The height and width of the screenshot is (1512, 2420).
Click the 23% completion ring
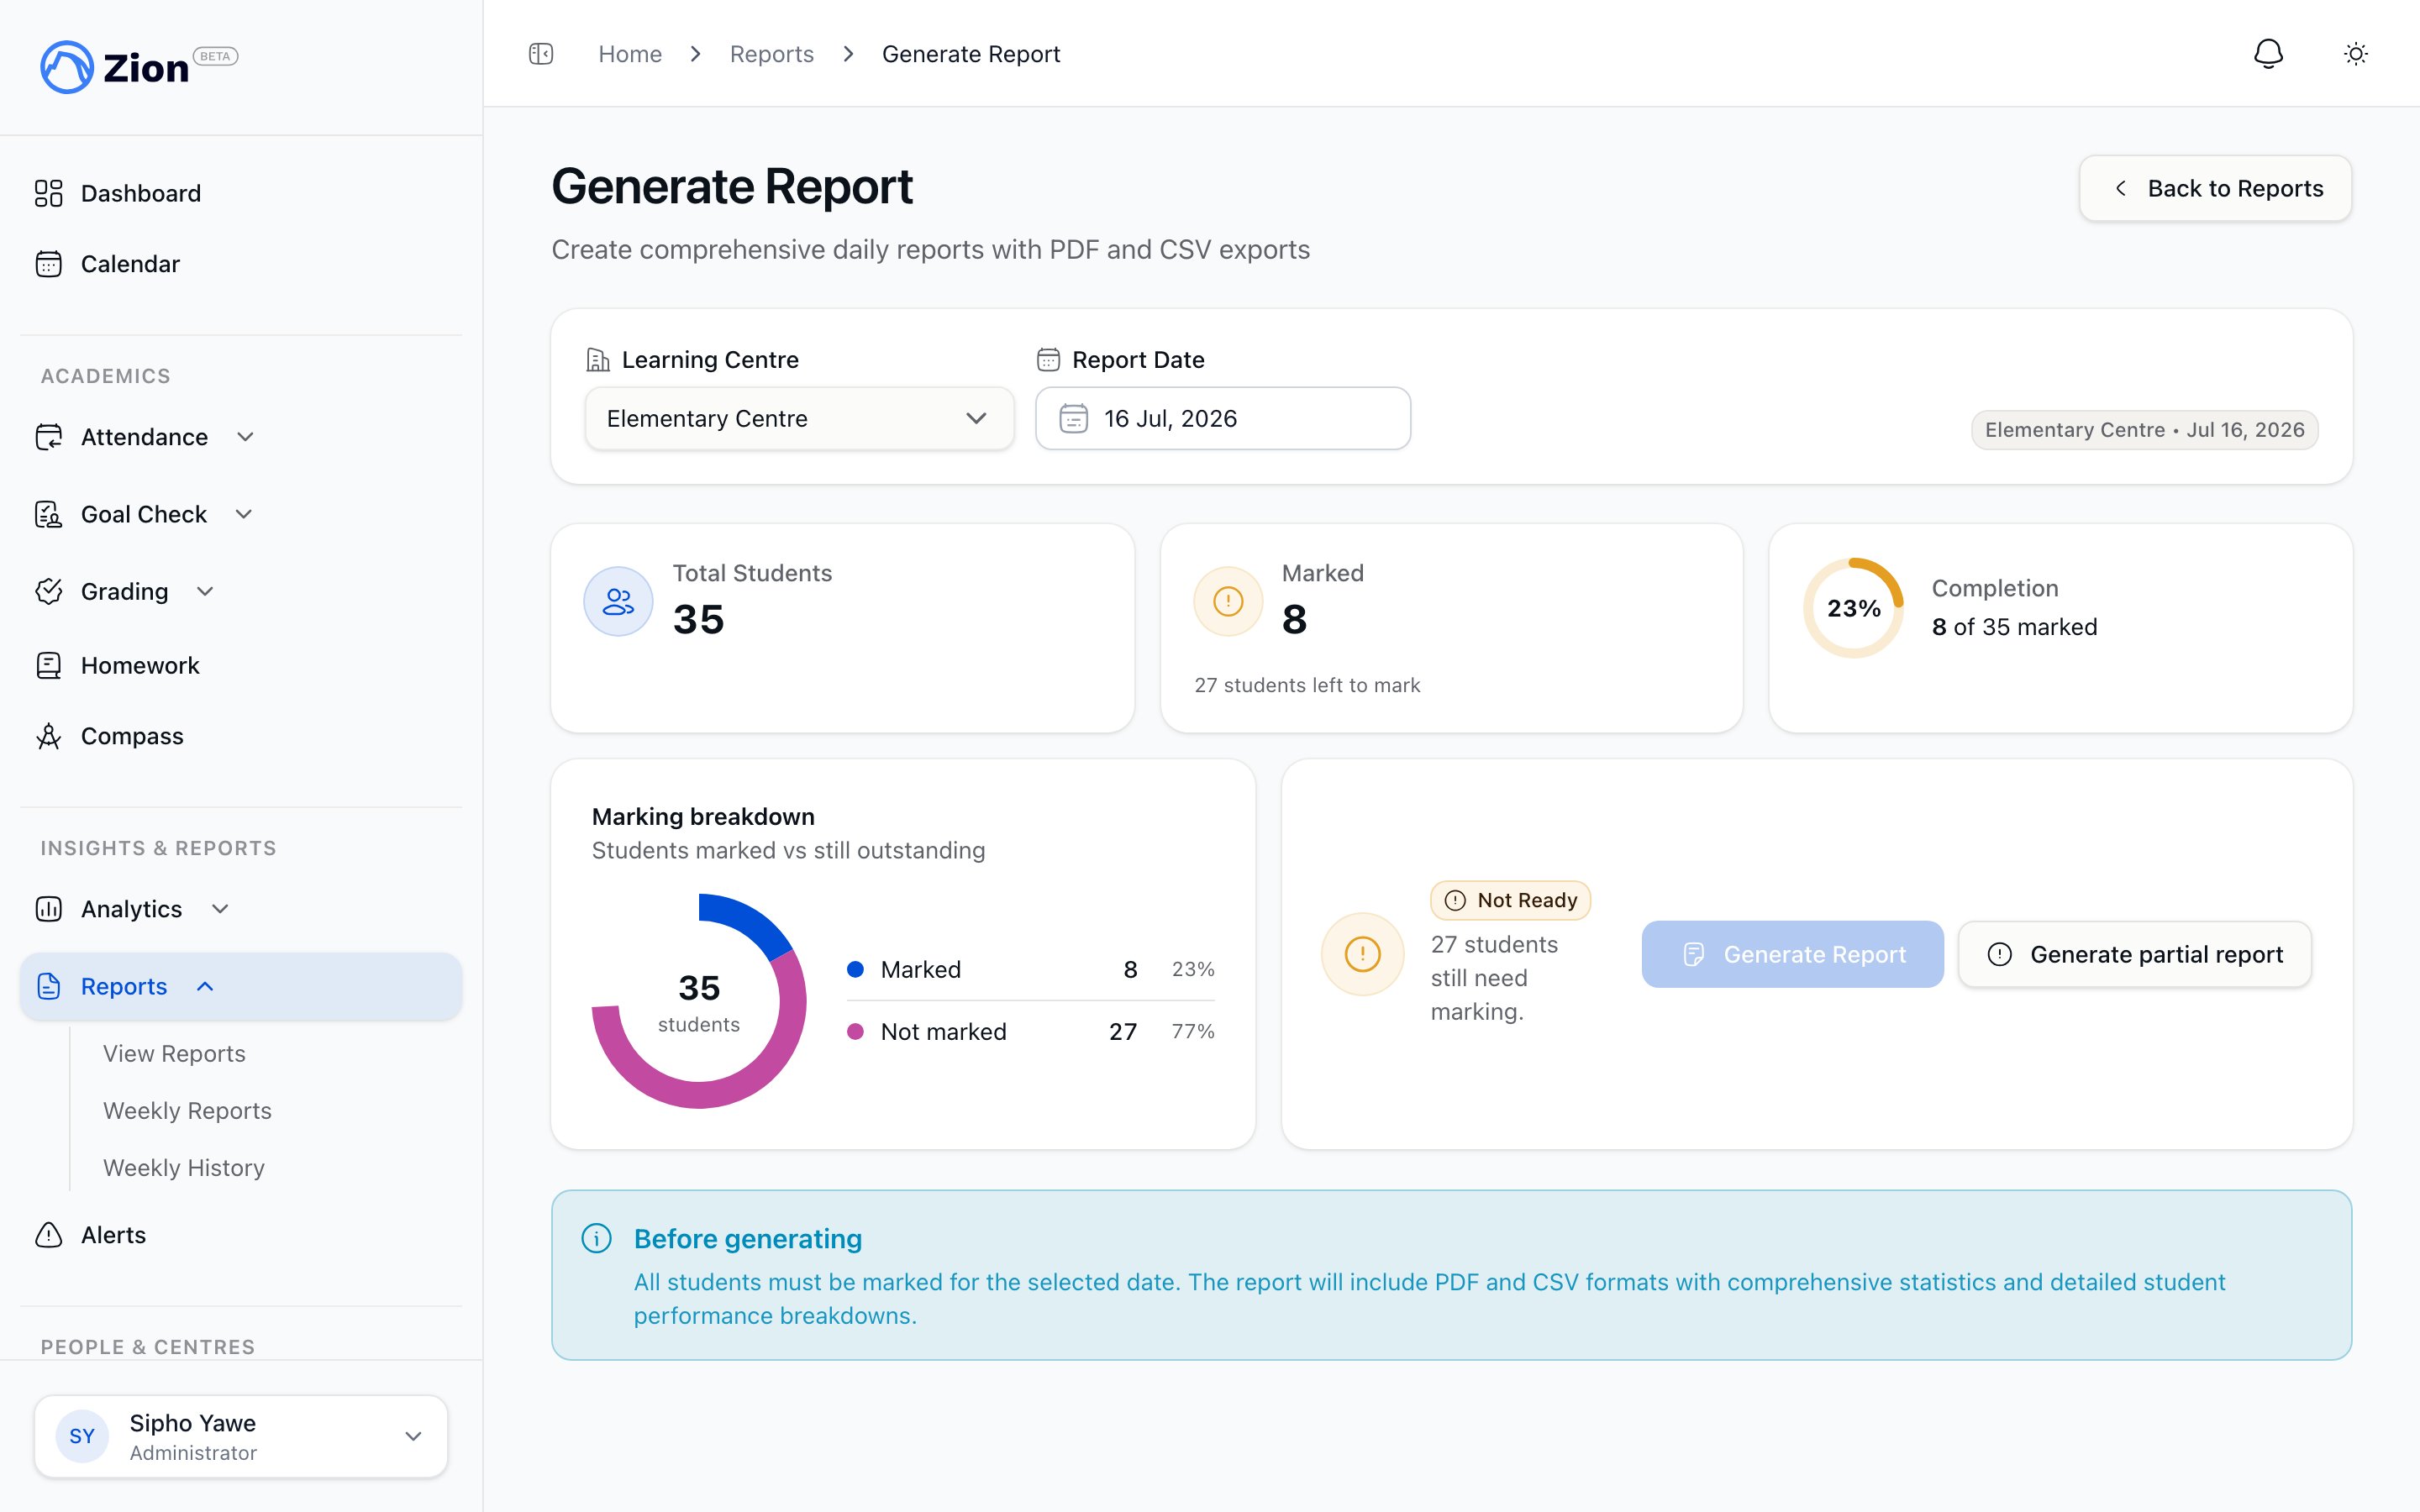(1853, 608)
